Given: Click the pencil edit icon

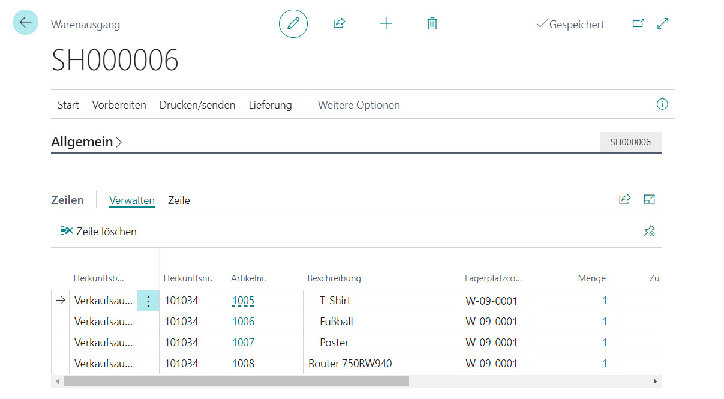Looking at the screenshot, I should 293,24.
